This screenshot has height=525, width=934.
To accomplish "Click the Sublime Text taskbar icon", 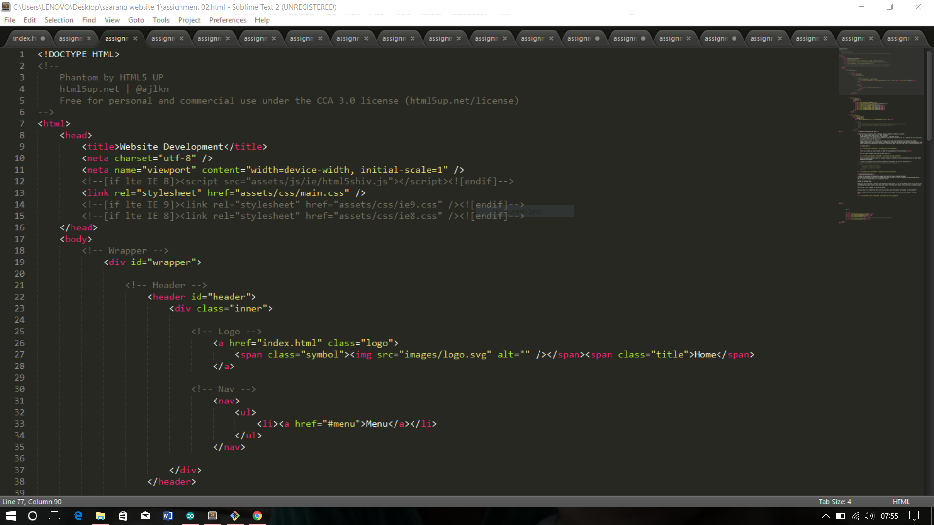I will click(x=213, y=516).
